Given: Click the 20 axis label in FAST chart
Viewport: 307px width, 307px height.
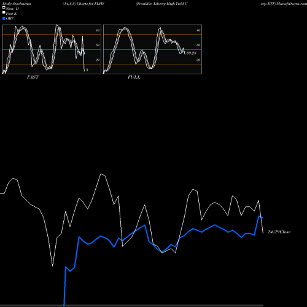Looking at the screenshot, I should coord(98,60).
